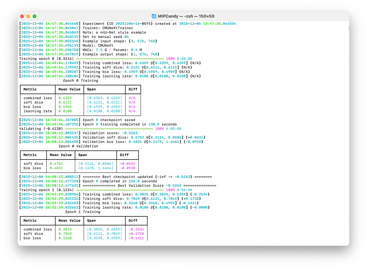The width and height of the screenshot is (367, 269).
Task: Select the Mean Value column header
Action: coord(69,89)
